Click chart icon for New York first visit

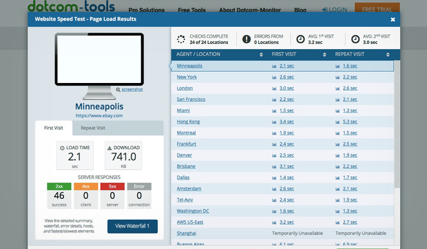coord(274,77)
